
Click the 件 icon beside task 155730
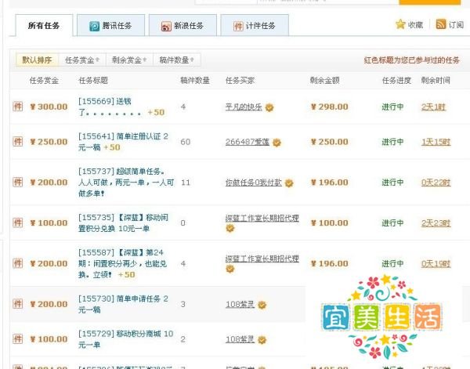pos(18,304)
